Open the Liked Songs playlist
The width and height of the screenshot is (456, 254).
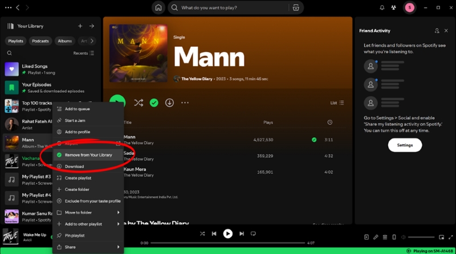51,69
